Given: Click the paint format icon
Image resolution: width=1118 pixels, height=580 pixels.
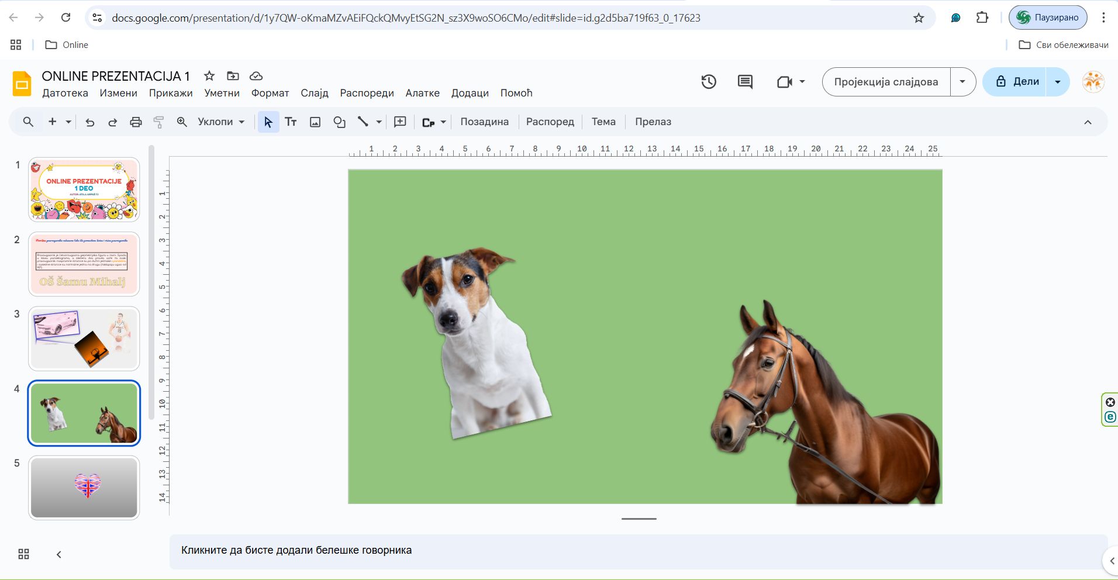Looking at the screenshot, I should tap(158, 122).
